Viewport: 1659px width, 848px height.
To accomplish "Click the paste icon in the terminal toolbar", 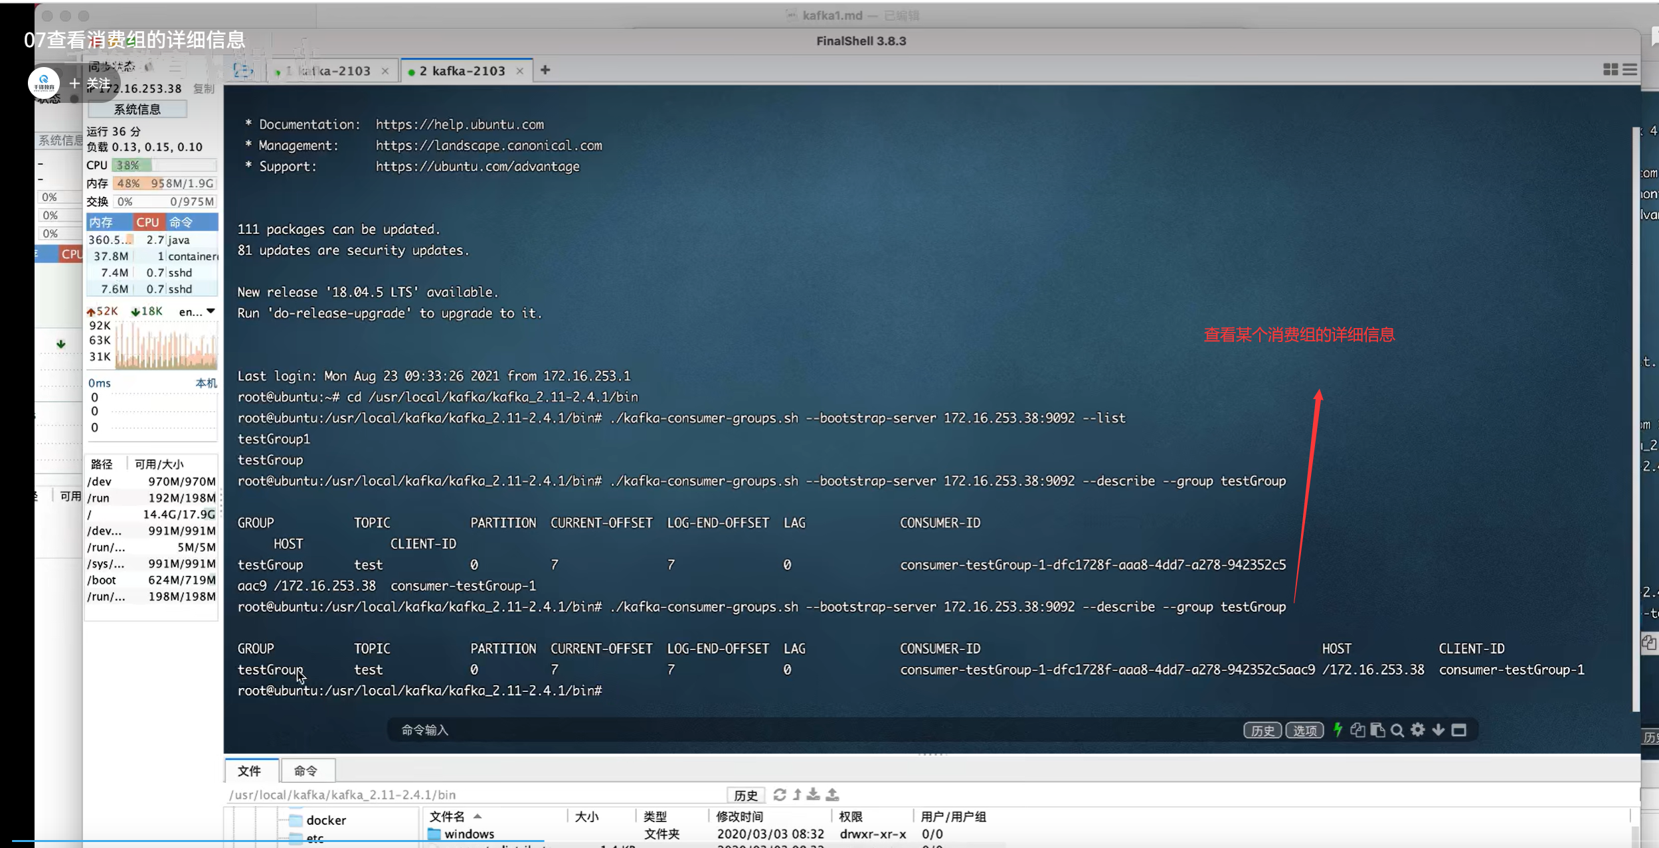I will click(1377, 730).
